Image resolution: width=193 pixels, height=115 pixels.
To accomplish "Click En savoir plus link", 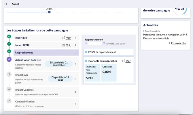I will tap(179, 43).
